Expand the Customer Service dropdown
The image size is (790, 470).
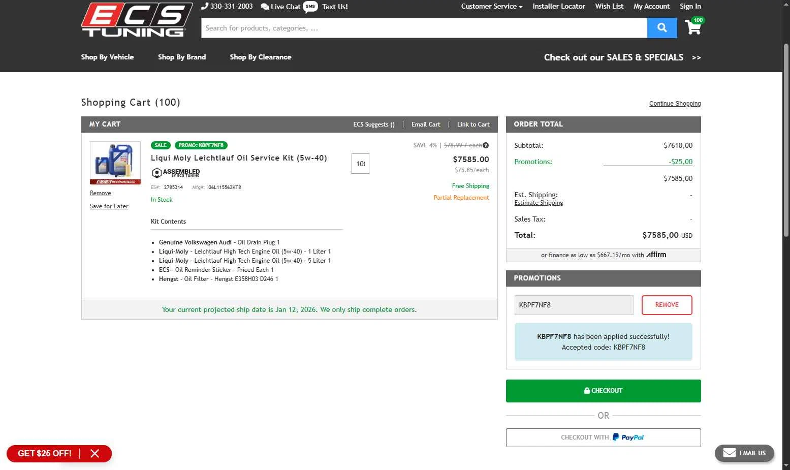tap(491, 7)
